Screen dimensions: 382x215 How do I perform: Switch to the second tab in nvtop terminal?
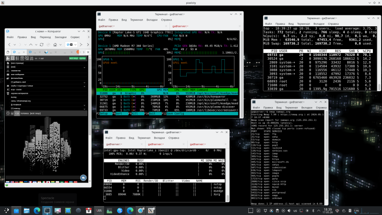[205, 26]
